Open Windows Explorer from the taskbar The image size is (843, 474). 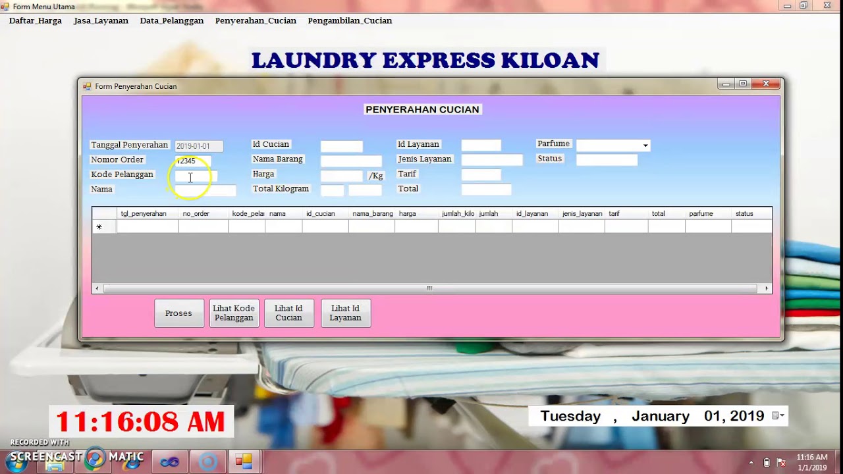(x=55, y=462)
